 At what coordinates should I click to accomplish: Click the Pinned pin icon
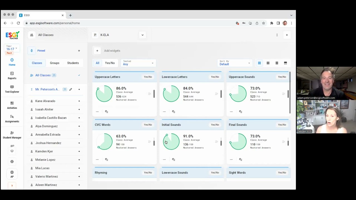[32, 51]
